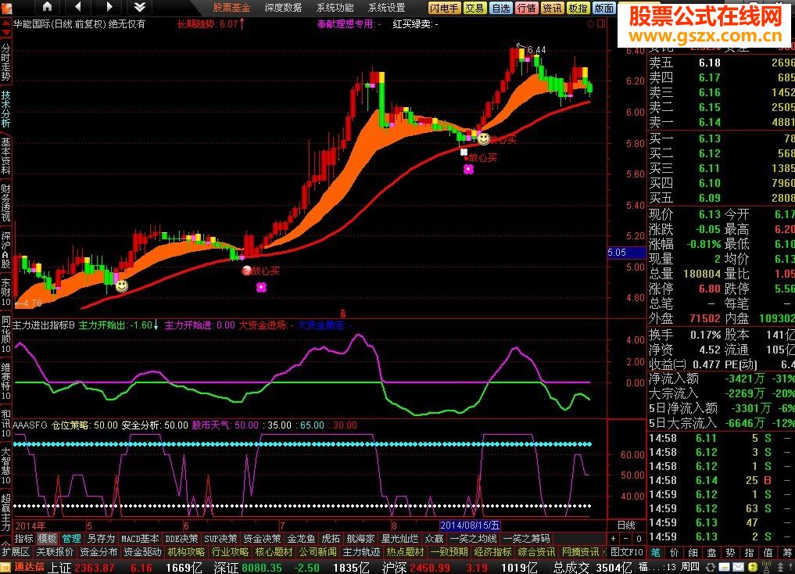This screenshot has height=574, width=795.
Task: Click the refresh sync icon in status bar
Action: pos(711,567)
